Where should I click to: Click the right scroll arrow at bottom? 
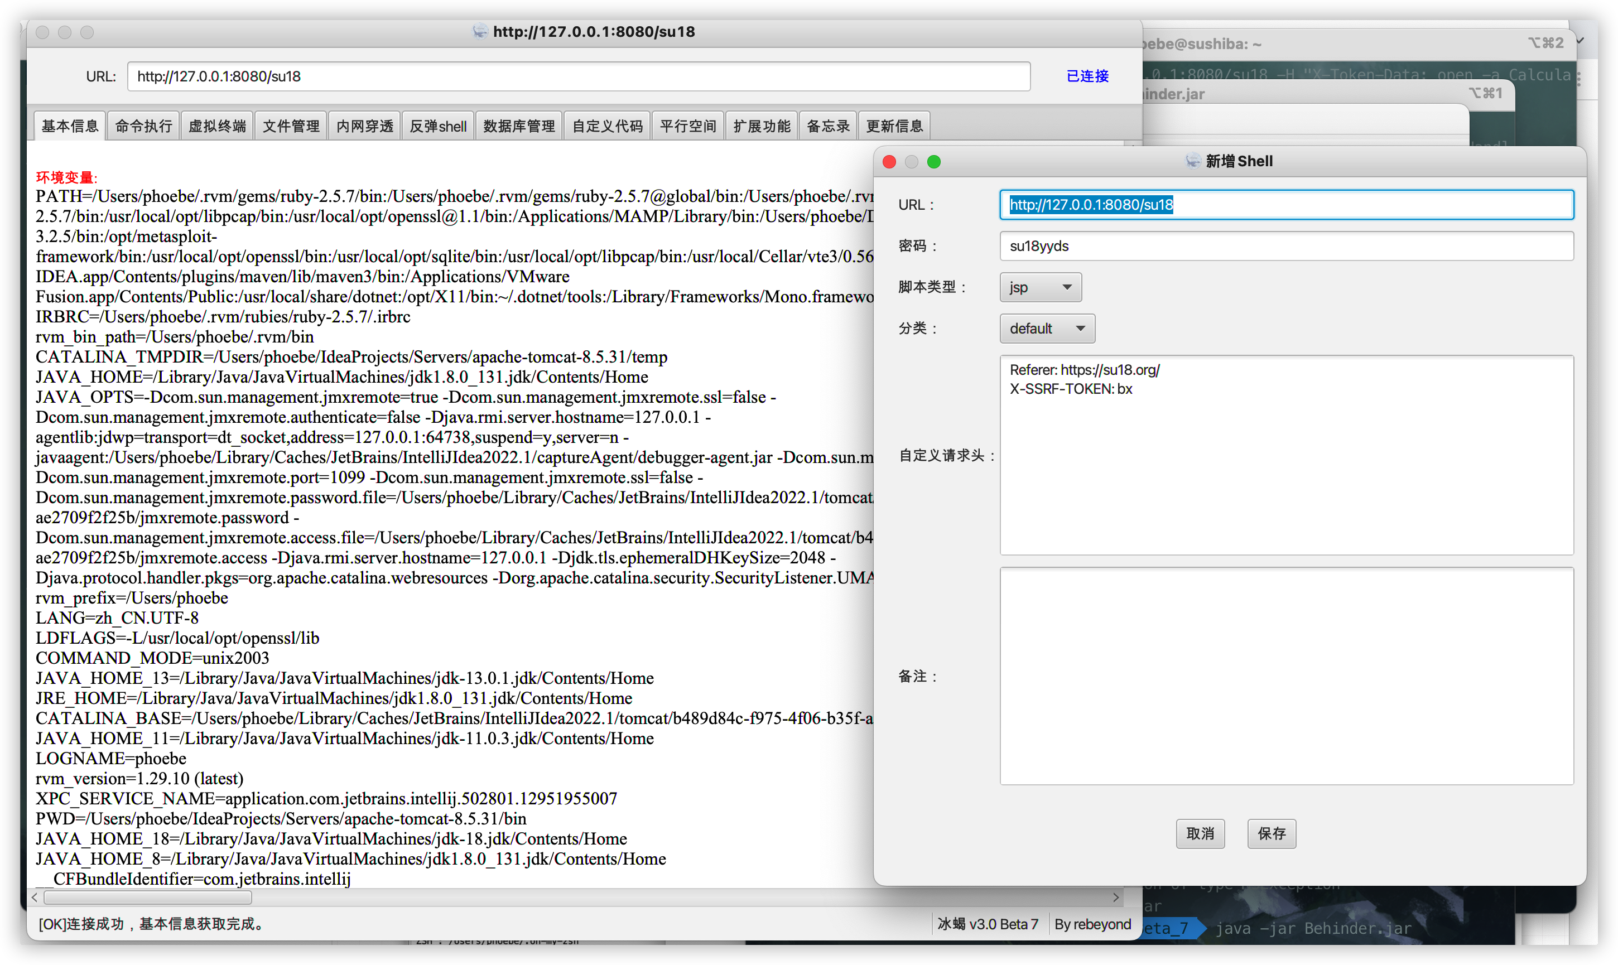click(x=1116, y=898)
